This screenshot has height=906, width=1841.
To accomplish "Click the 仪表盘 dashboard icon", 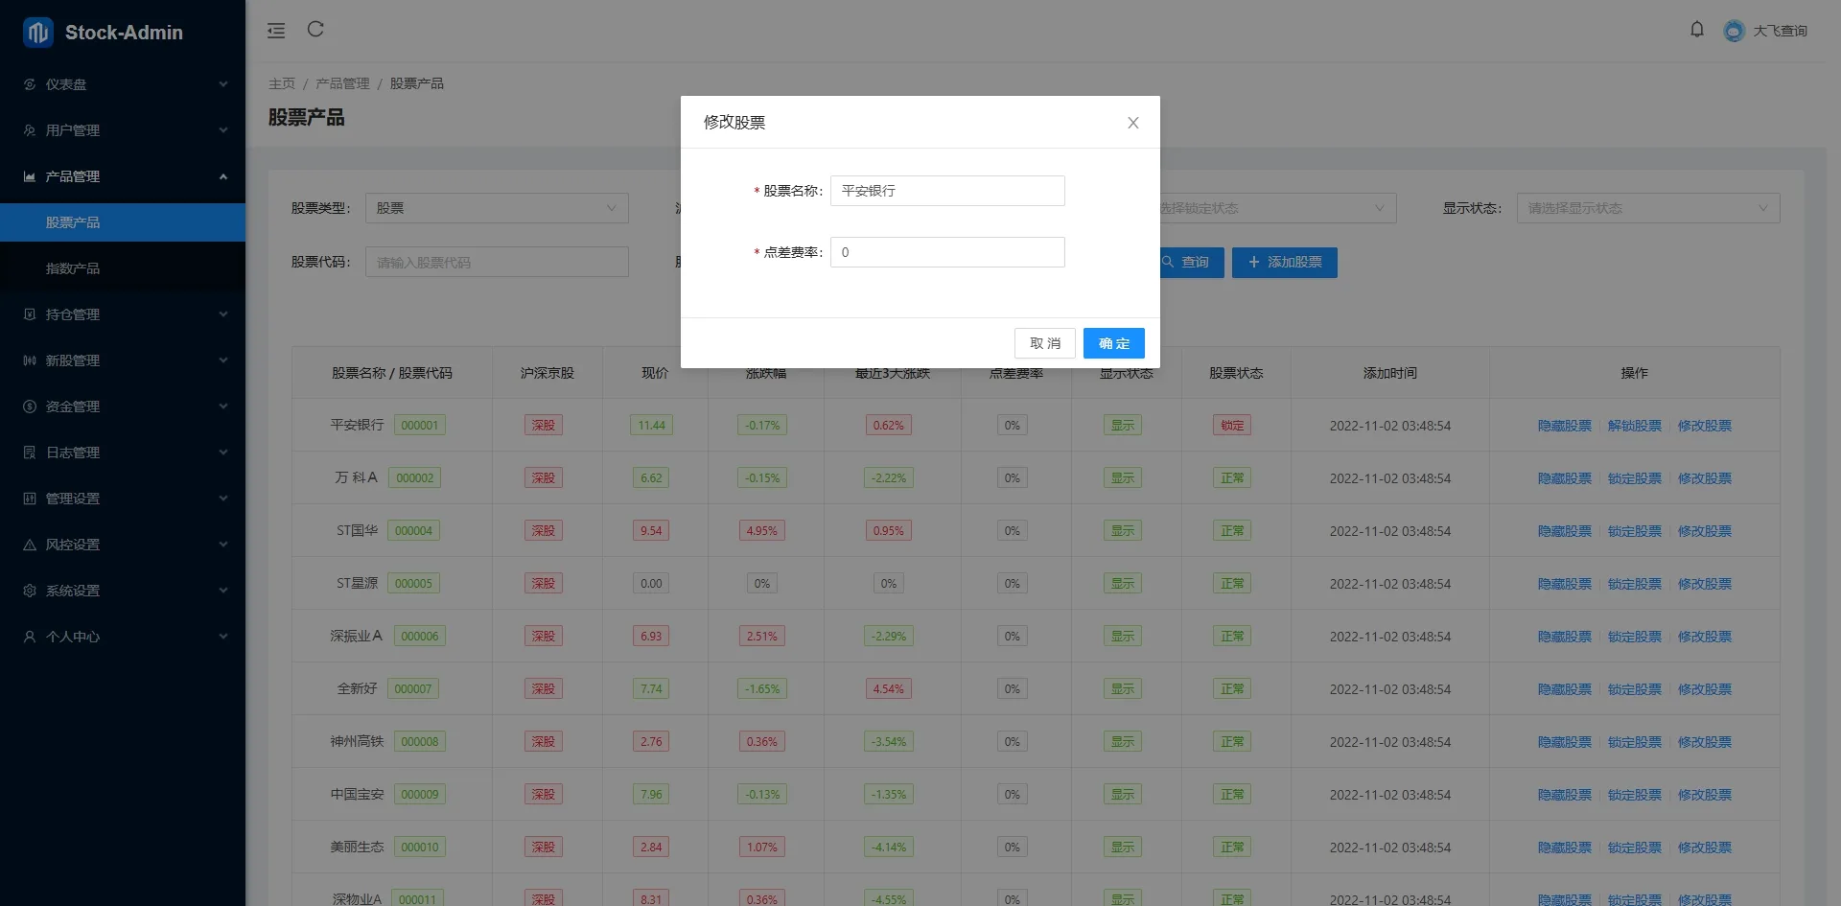I will [30, 84].
